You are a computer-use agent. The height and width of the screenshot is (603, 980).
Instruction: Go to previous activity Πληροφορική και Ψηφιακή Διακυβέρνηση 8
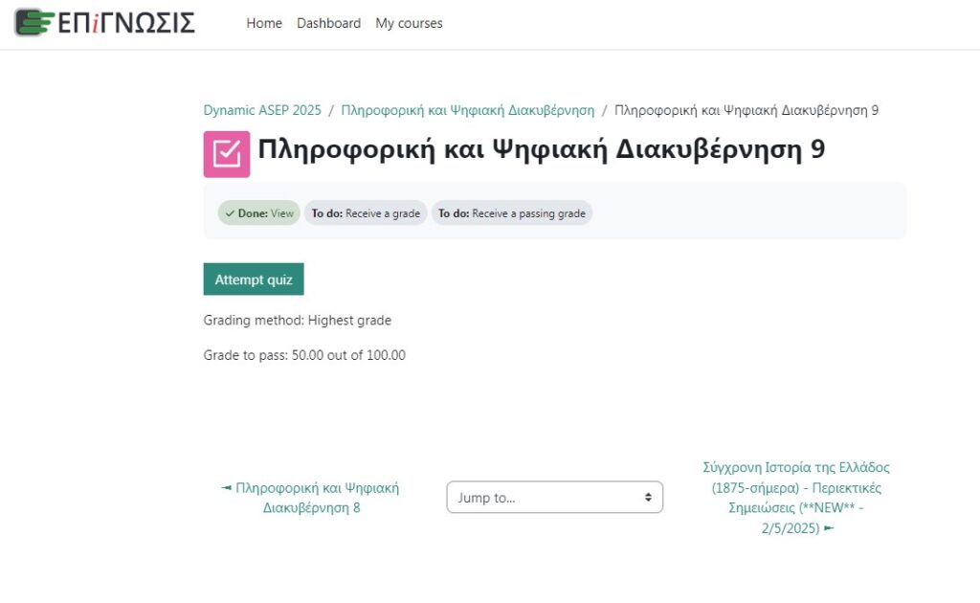click(311, 498)
